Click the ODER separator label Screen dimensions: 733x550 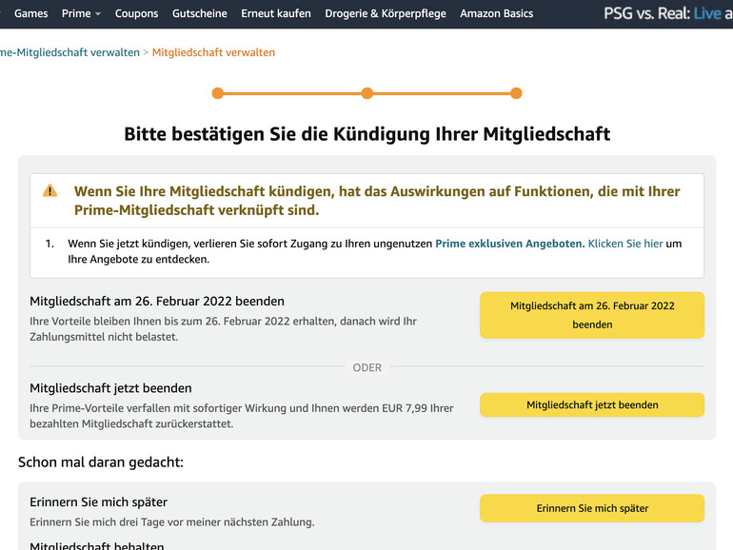point(366,367)
